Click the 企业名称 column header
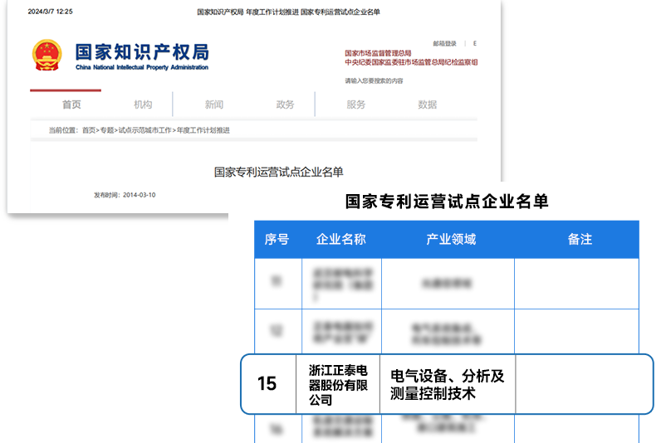This screenshot has width=666, height=443. pyautogui.click(x=341, y=239)
